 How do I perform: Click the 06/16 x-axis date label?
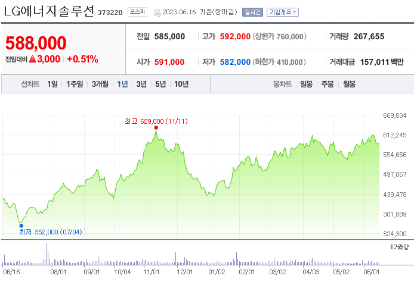tap(11, 272)
